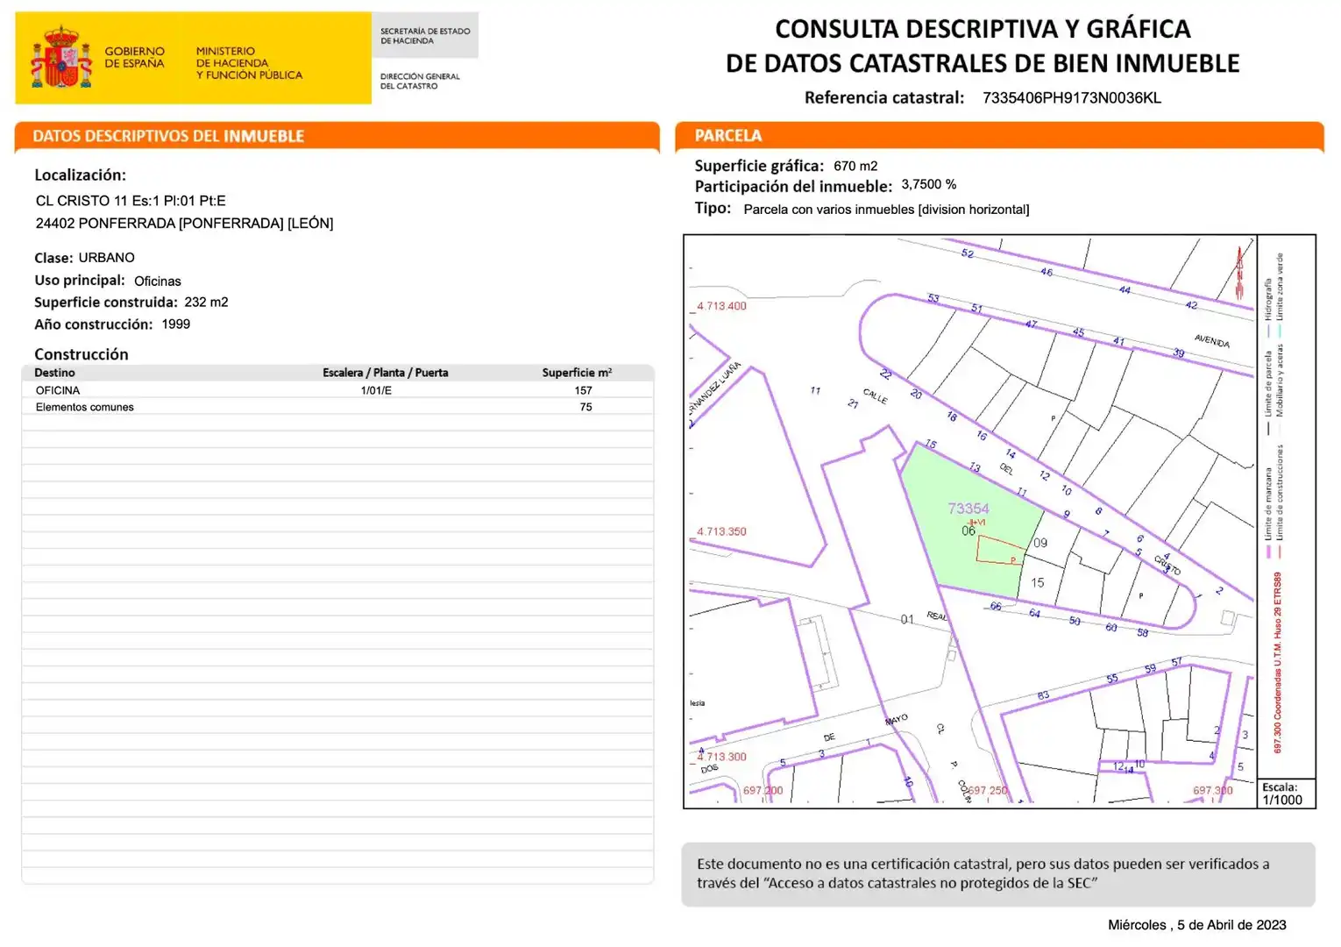Click the 'Este documento no es una certificación catastral' notice
Viewport: 1341px width, 947px height.
coord(998,874)
